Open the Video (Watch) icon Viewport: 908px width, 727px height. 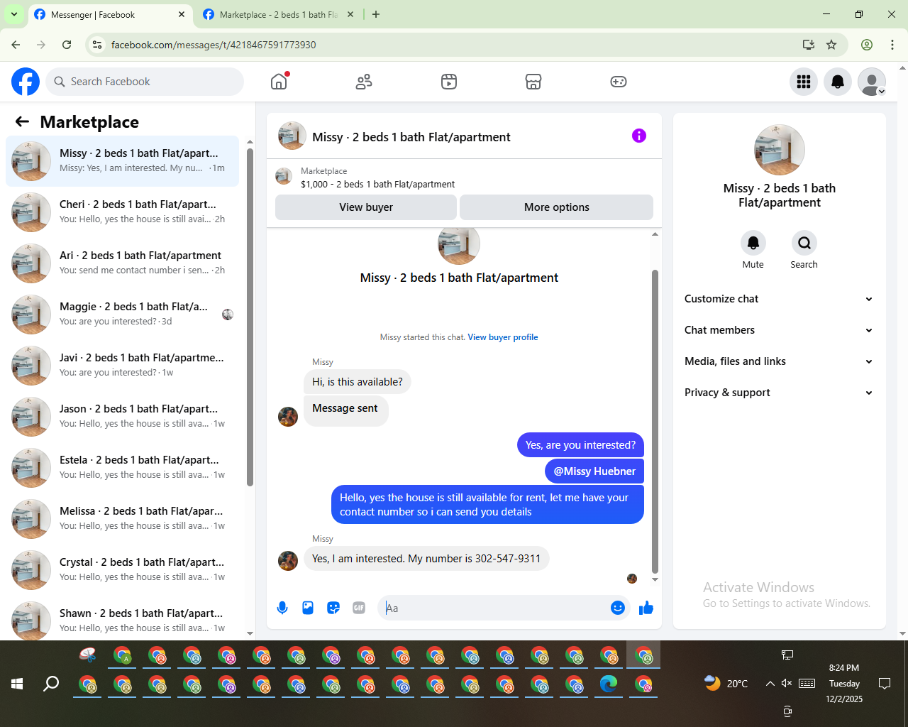click(449, 82)
